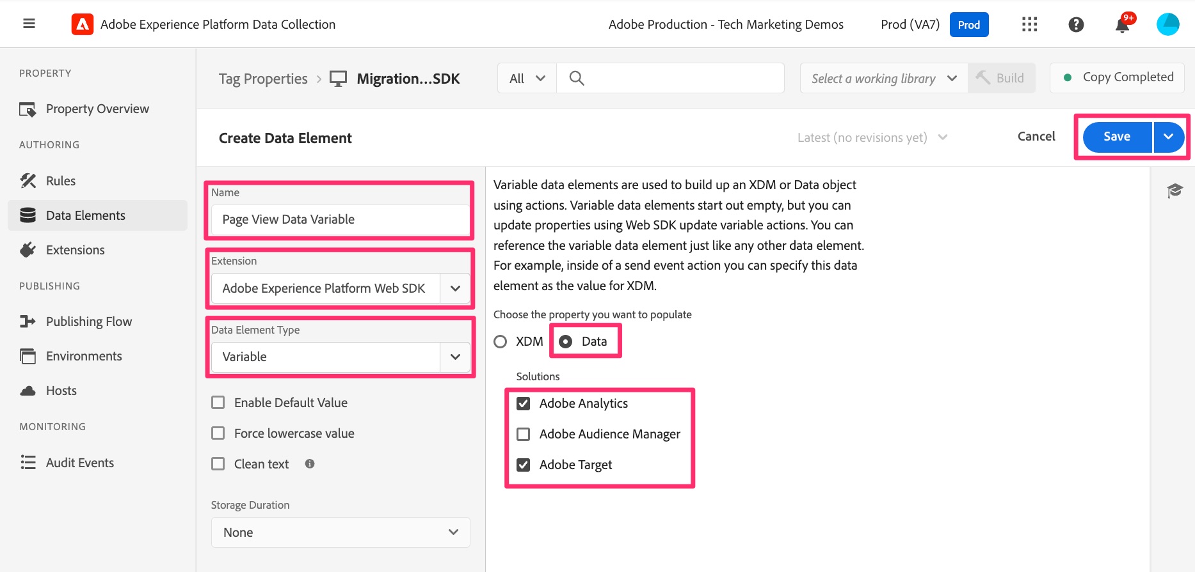Click the Extensions plug icon
This screenshot has height=572, width=1195.
tap(28, 250)
